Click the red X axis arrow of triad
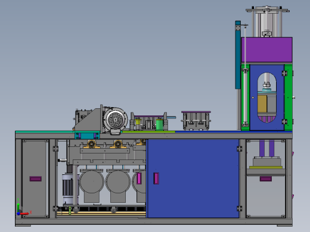310x232 pixels. point(24,214)
